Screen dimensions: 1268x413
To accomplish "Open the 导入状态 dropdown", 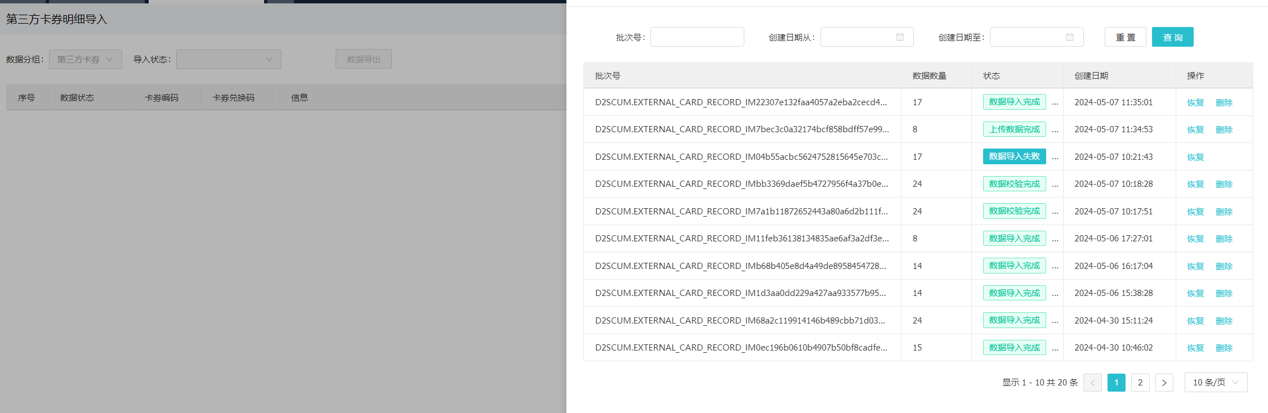I will point(229,60).
